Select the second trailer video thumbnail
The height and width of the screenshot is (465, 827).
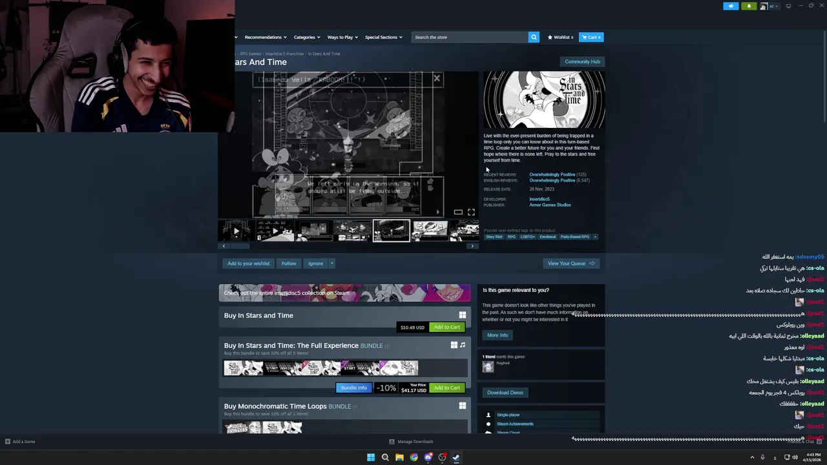point(275,231)
